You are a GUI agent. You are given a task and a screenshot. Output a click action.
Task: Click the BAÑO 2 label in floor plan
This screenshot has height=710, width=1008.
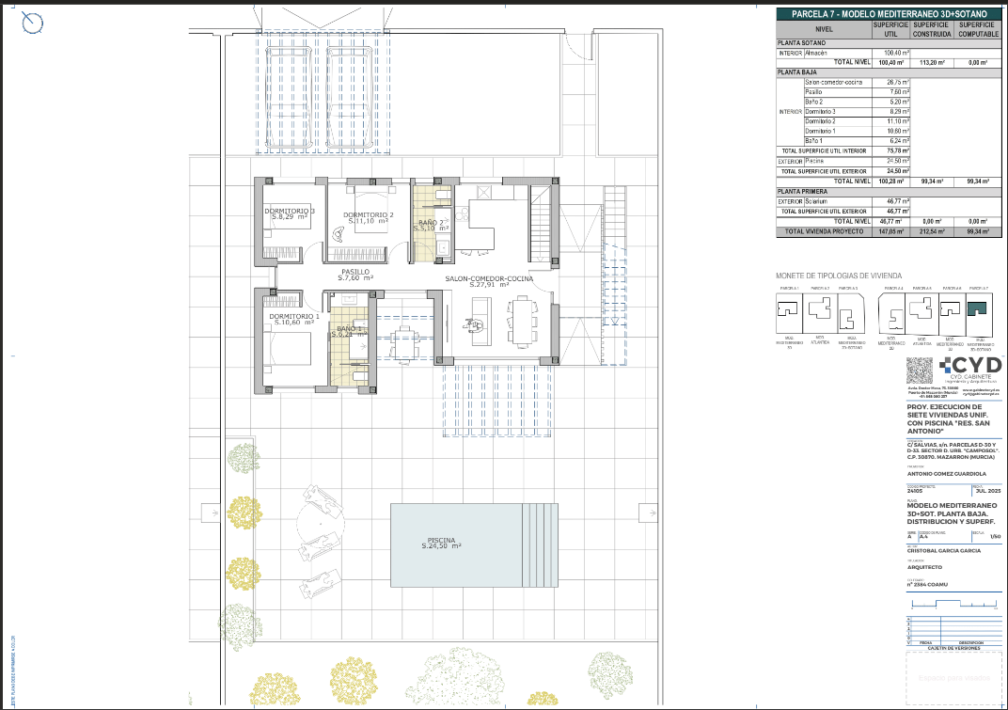tap(431, 222)
